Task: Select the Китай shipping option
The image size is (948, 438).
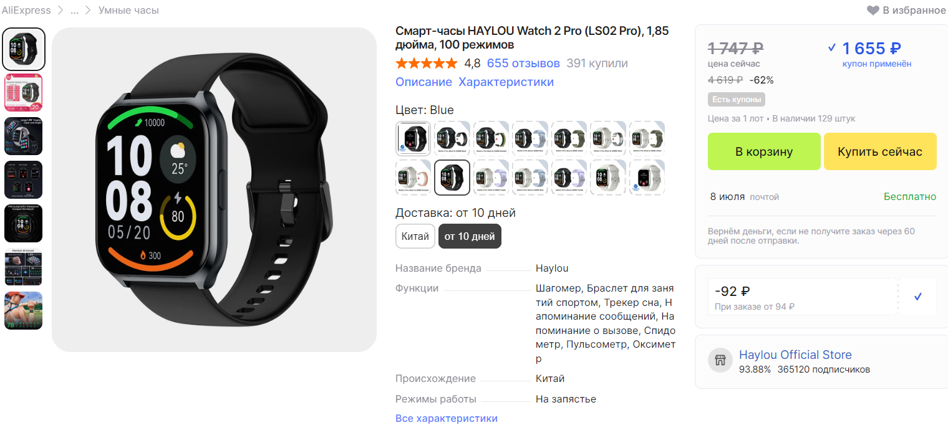Action: (x=415, y=236)
